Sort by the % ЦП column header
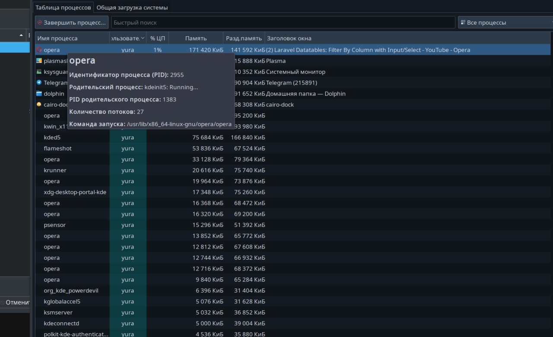553x337 pixels. tap(158, 38)
